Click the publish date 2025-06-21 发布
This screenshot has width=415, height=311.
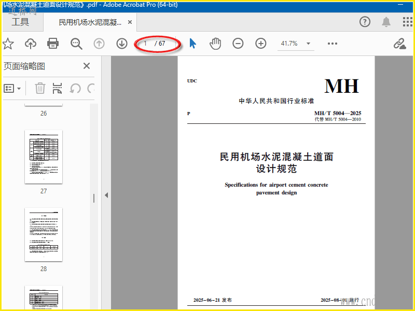(x=213, y=300)
